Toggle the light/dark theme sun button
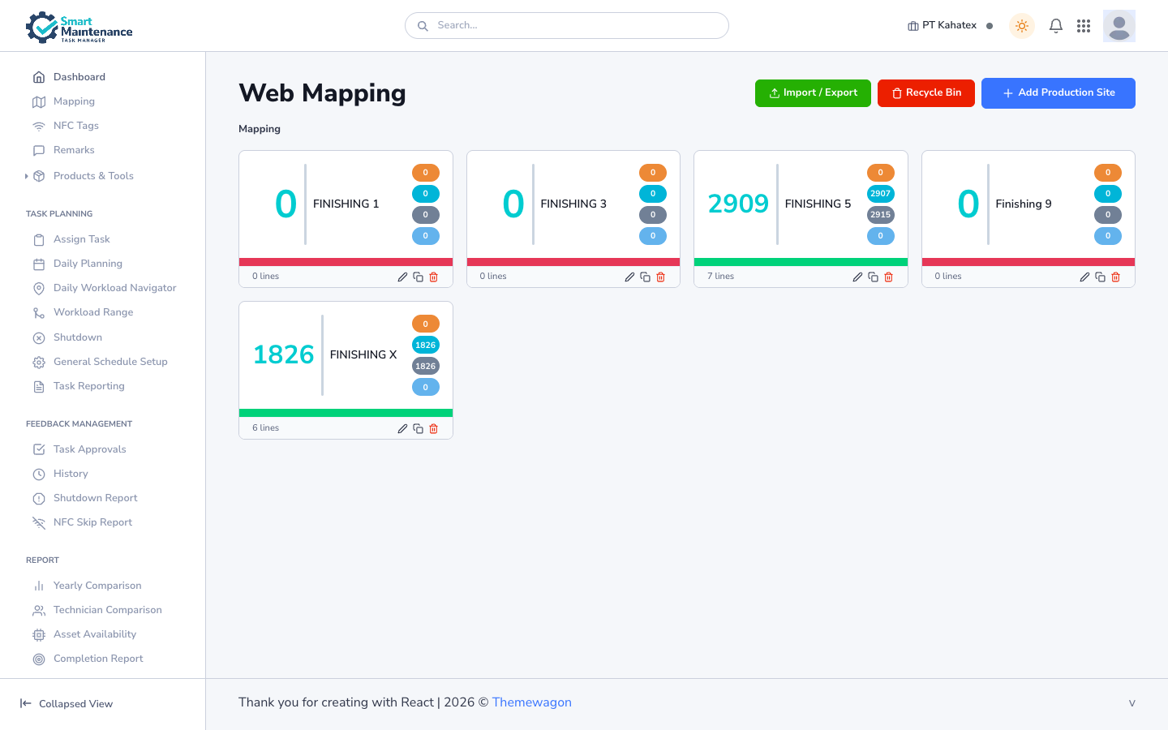Viewport: 1168px width, 730px height. click(x=1021, y=26)
